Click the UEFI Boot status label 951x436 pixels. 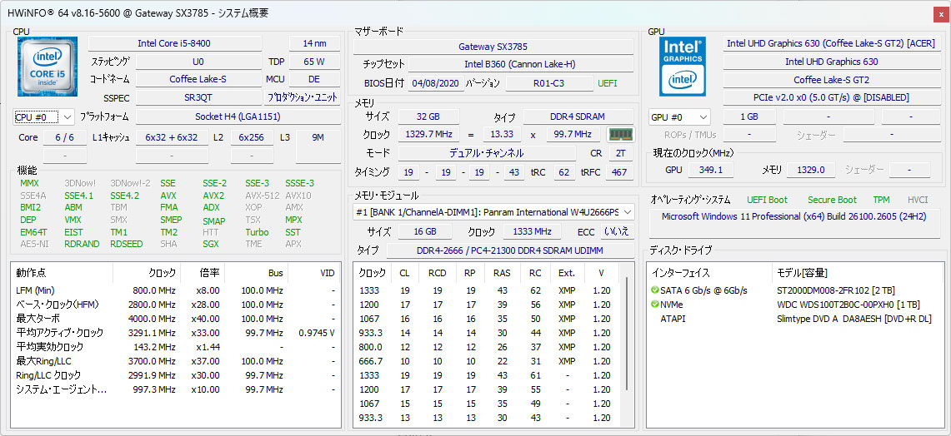tap(768, 200)
